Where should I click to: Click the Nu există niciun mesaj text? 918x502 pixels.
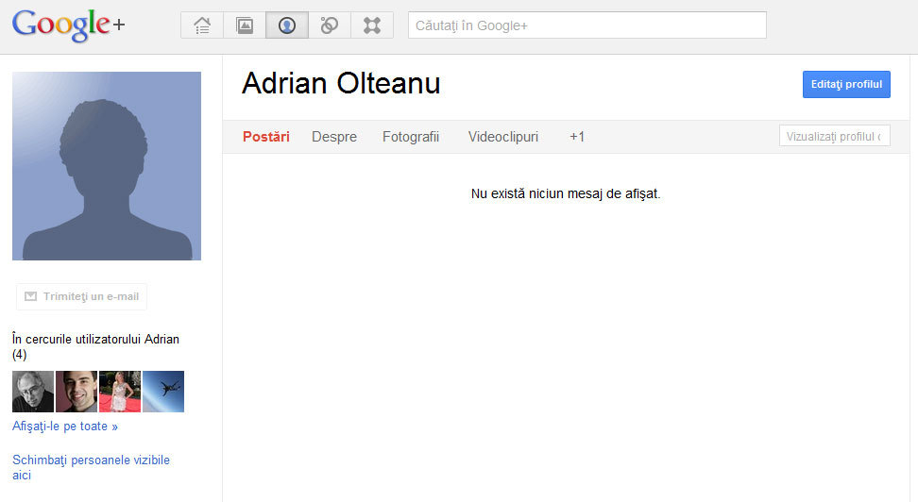566,193
